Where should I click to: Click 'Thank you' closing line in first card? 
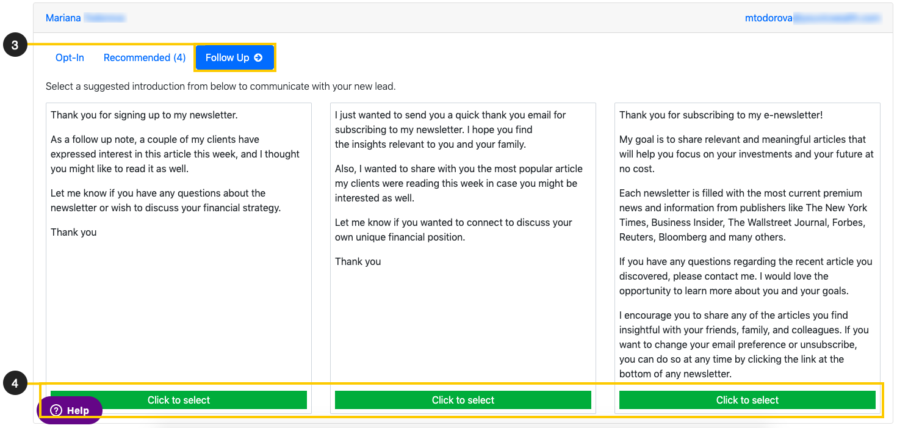[74, 232]
